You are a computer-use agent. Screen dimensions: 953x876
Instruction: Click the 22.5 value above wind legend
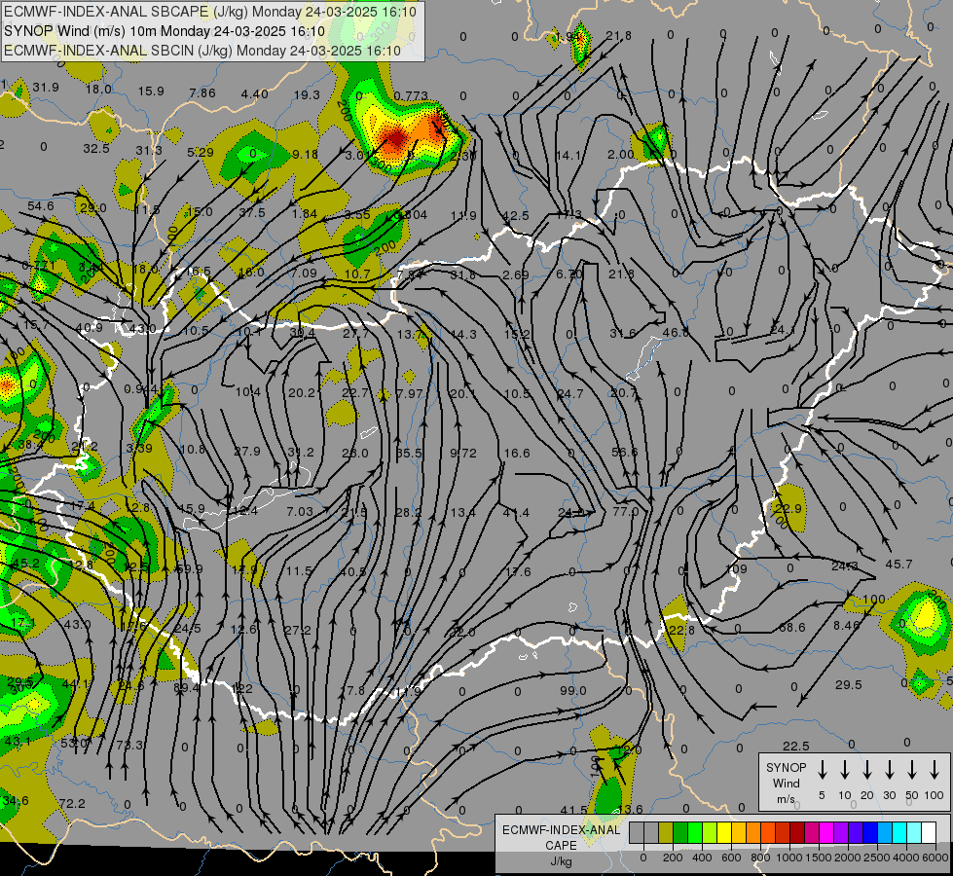[x=795, y=746]
